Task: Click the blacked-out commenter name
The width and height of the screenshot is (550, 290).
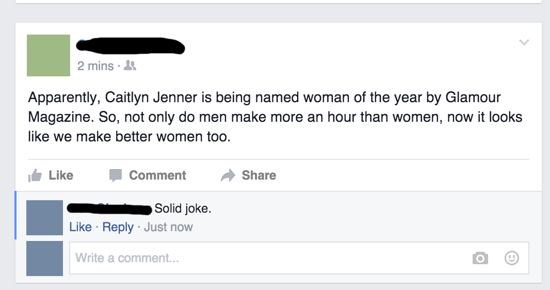Action: click(x=109, y=209)
